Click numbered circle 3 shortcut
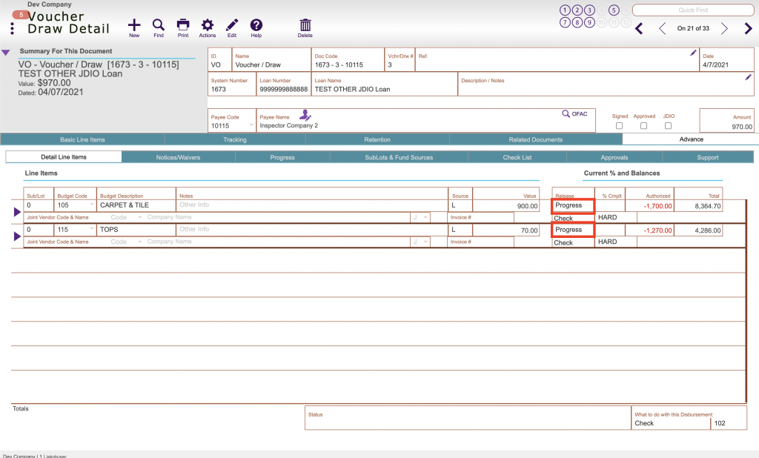This screenshot has width=759, height=458. 589,10
